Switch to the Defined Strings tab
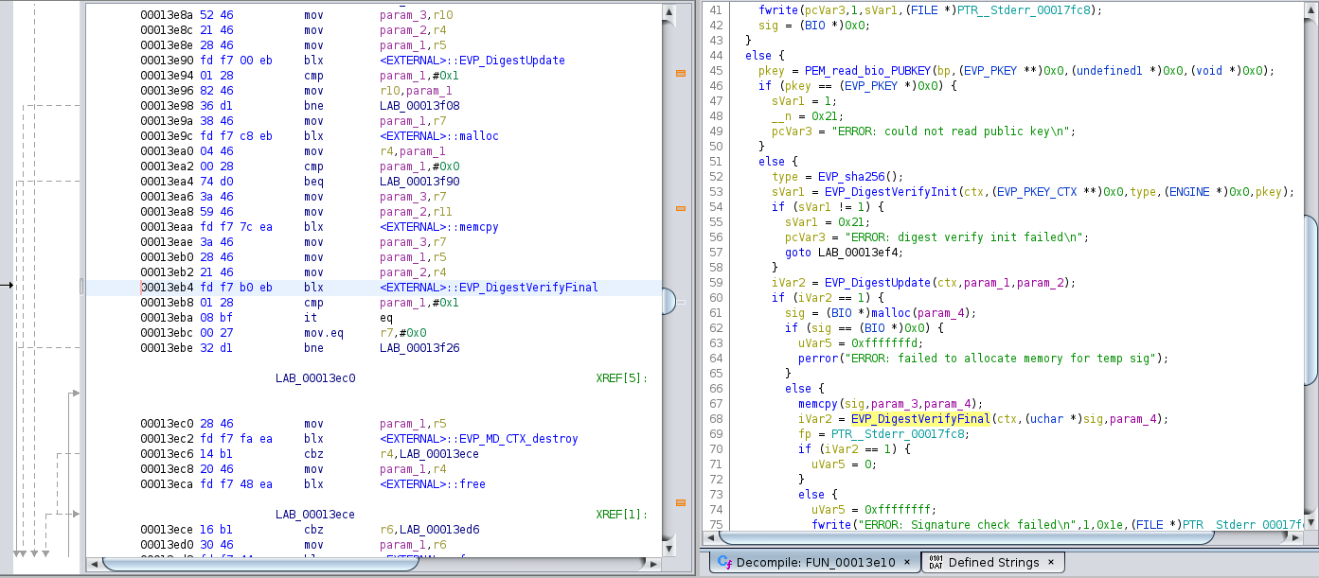The height and width of the screenshot is (578, 1319). coord(992,562)
